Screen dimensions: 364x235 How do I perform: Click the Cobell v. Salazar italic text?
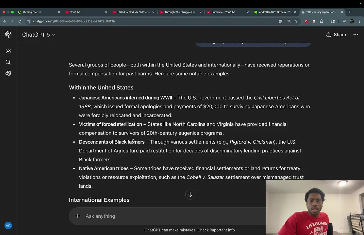tap(205, 177)
